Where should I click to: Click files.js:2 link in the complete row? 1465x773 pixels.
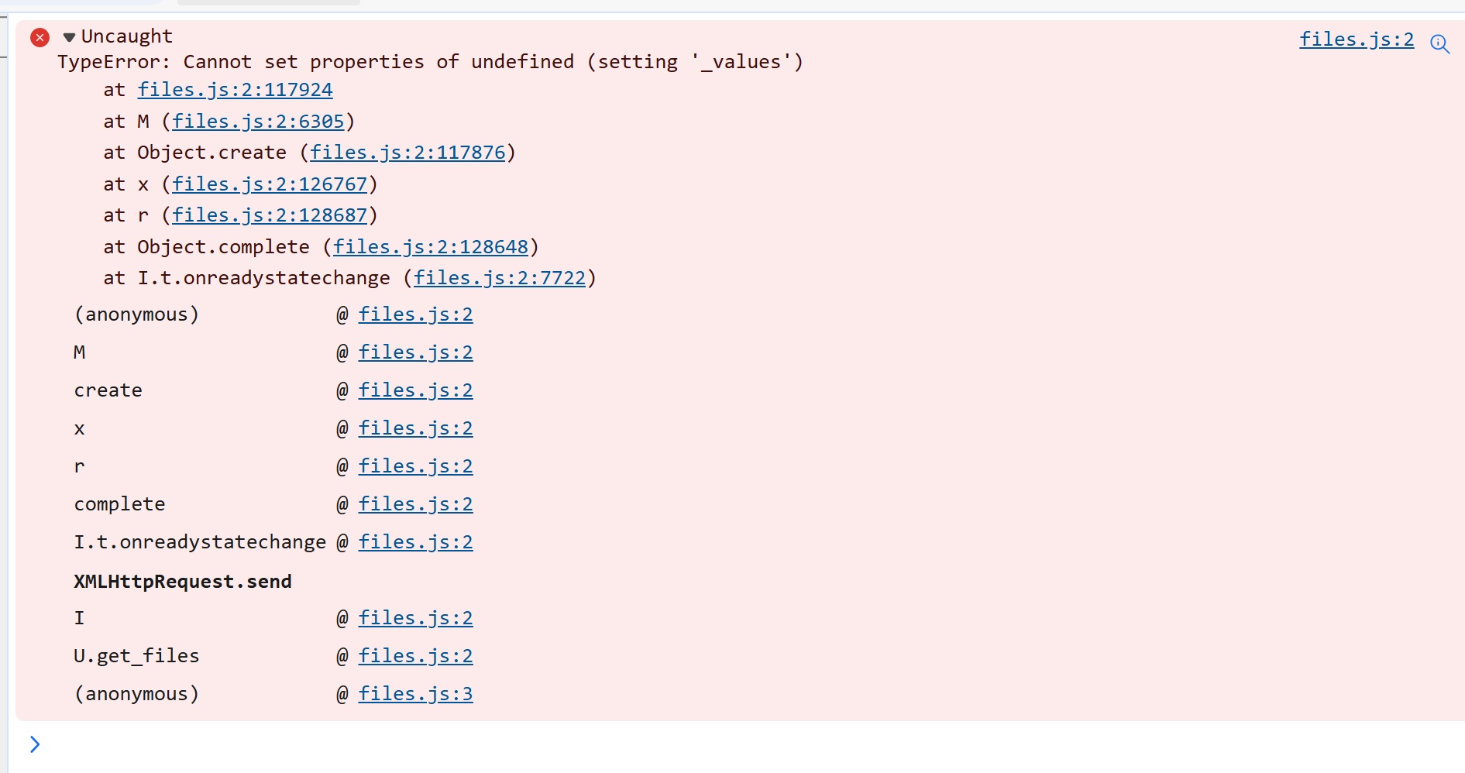[415, 504]
